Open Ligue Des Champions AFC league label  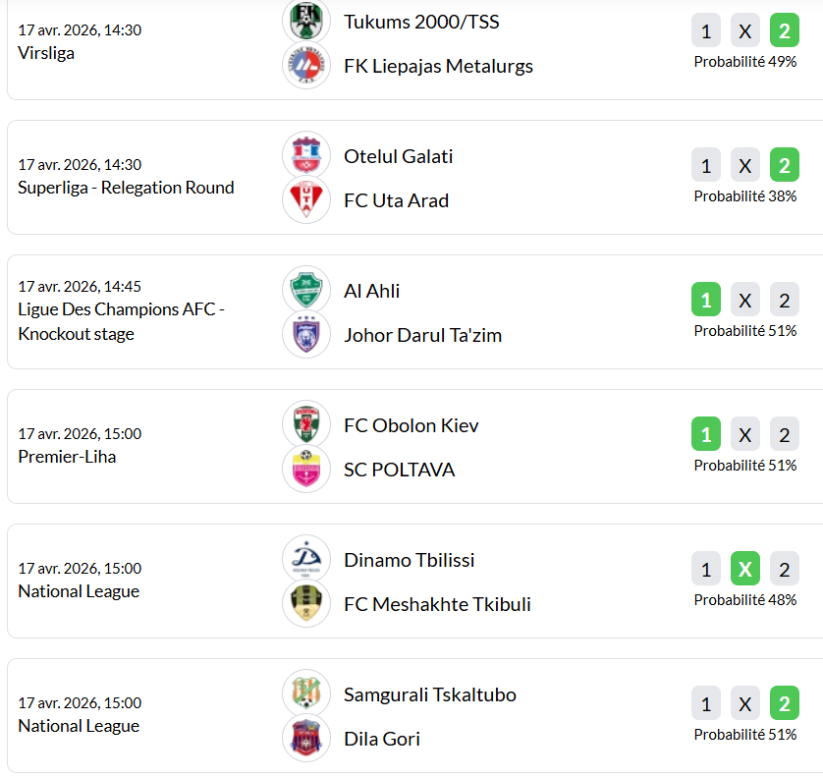pos(121,310)
